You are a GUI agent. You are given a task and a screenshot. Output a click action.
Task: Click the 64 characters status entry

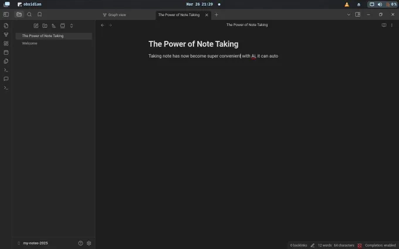344,245
